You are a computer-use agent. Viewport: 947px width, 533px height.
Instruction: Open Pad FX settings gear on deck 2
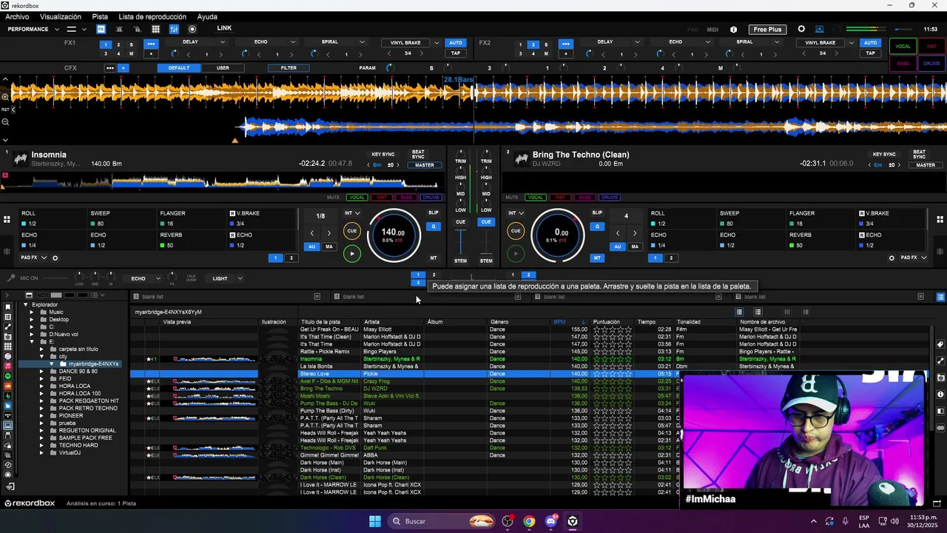pos(892,258)
